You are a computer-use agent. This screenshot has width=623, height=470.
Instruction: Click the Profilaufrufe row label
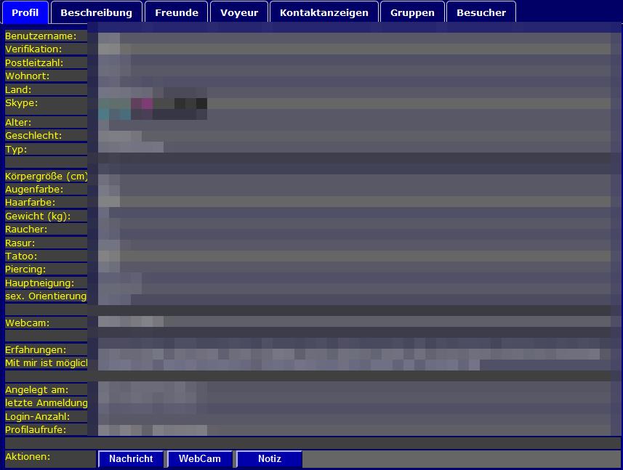tap(36, 429)
